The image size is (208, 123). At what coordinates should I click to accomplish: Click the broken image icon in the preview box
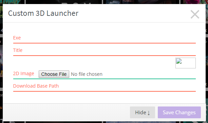pyautogui.click(x=179, y=61)
